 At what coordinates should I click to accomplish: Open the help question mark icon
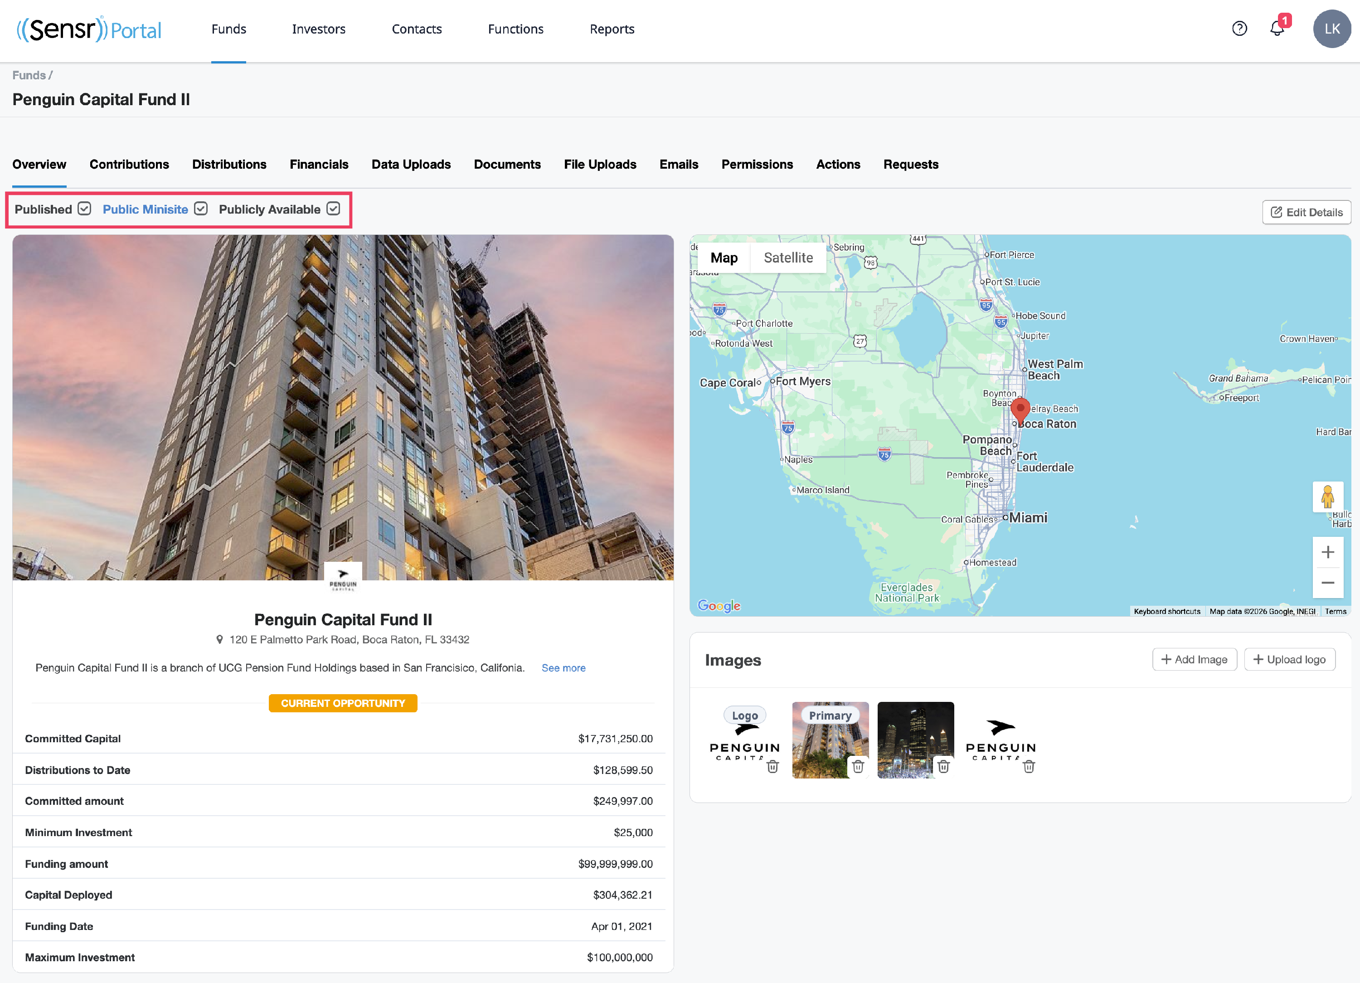coord(1239,29)
